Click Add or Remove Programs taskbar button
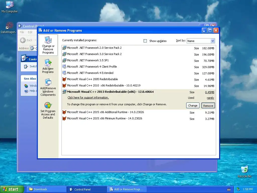 (127, 189)
